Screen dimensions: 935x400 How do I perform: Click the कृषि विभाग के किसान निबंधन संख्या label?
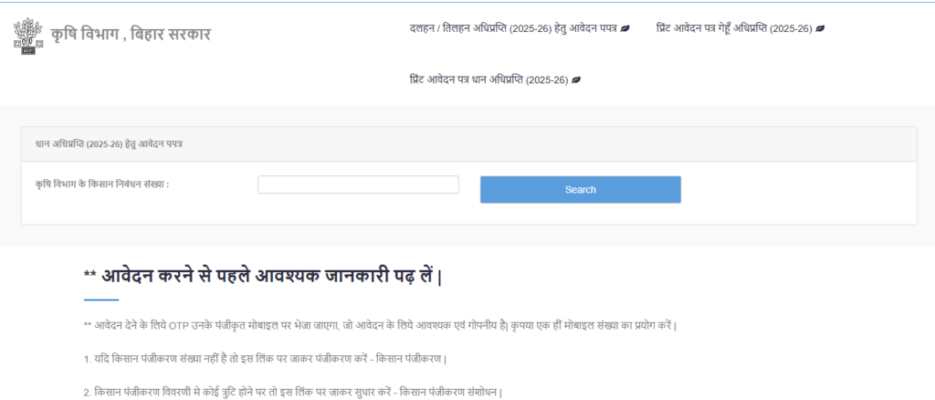tap(102, 184)
